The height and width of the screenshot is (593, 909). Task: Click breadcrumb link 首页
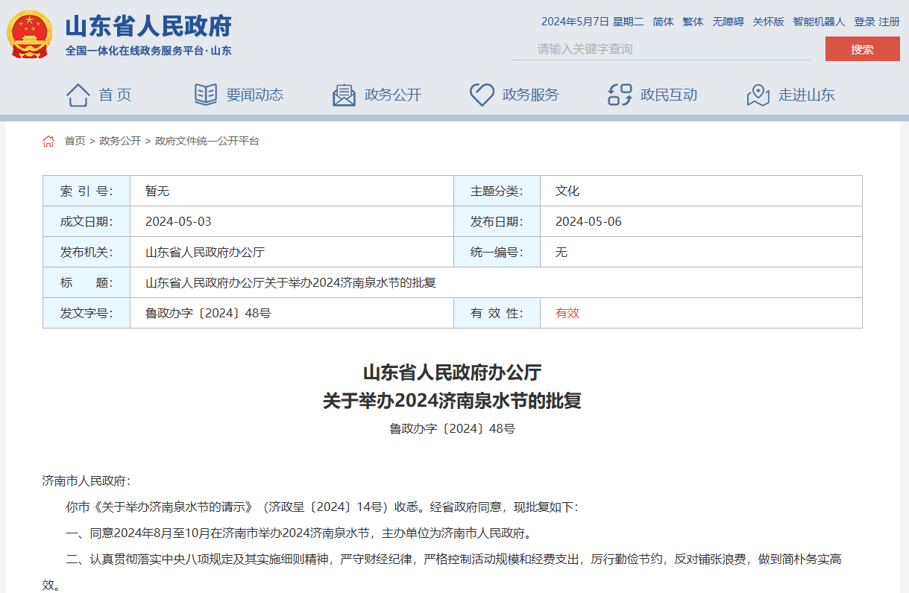pyautogui.click(x=75, y=141)
